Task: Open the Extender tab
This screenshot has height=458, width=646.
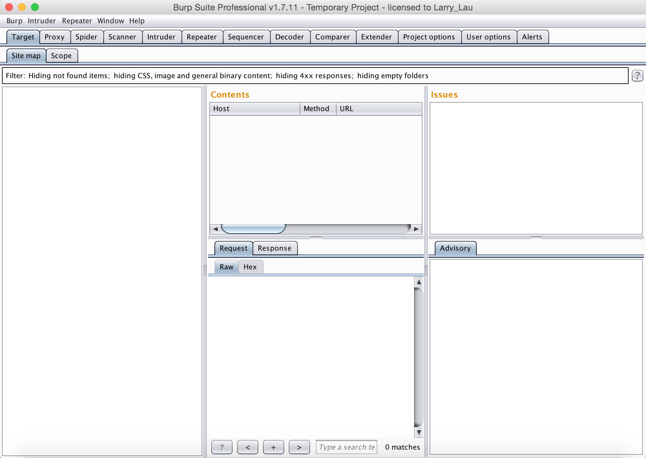Action: click(x=376, y=37)
